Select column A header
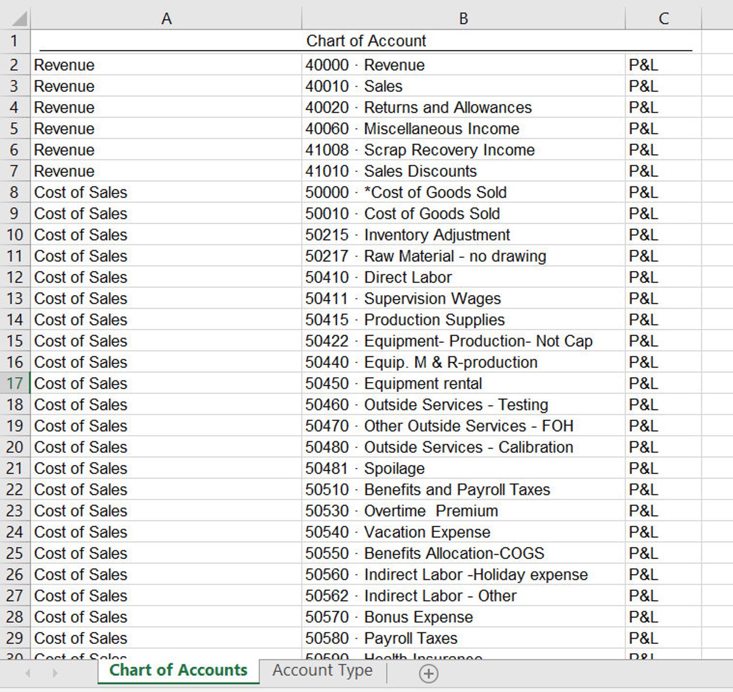This screenshot has height=692, width=733. pos(166,18)
